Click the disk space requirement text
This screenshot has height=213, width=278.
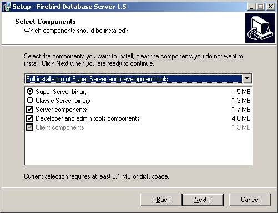(97, 176)
